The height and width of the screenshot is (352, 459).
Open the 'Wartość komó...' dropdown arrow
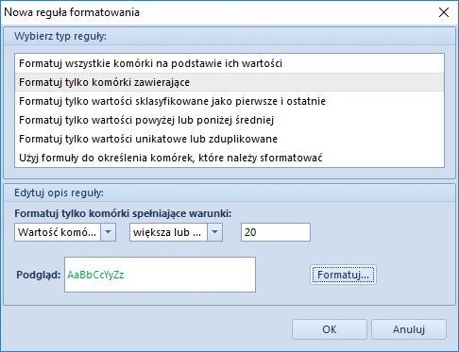[x=109, y=232]
